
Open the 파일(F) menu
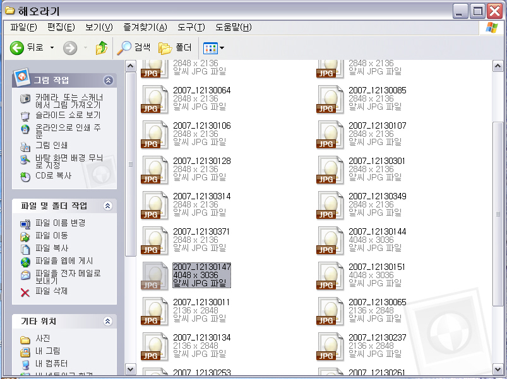[24, 27]
